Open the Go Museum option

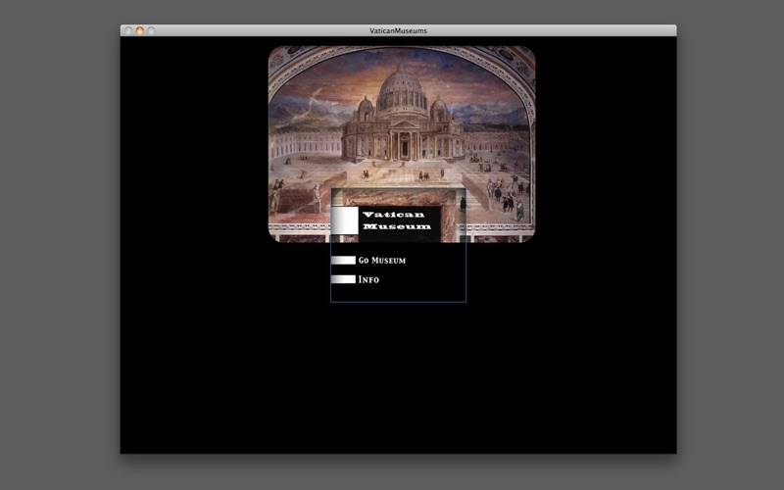(x=382, y=261)
